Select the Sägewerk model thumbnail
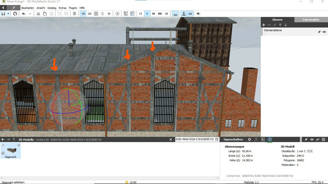 (10, 151)
